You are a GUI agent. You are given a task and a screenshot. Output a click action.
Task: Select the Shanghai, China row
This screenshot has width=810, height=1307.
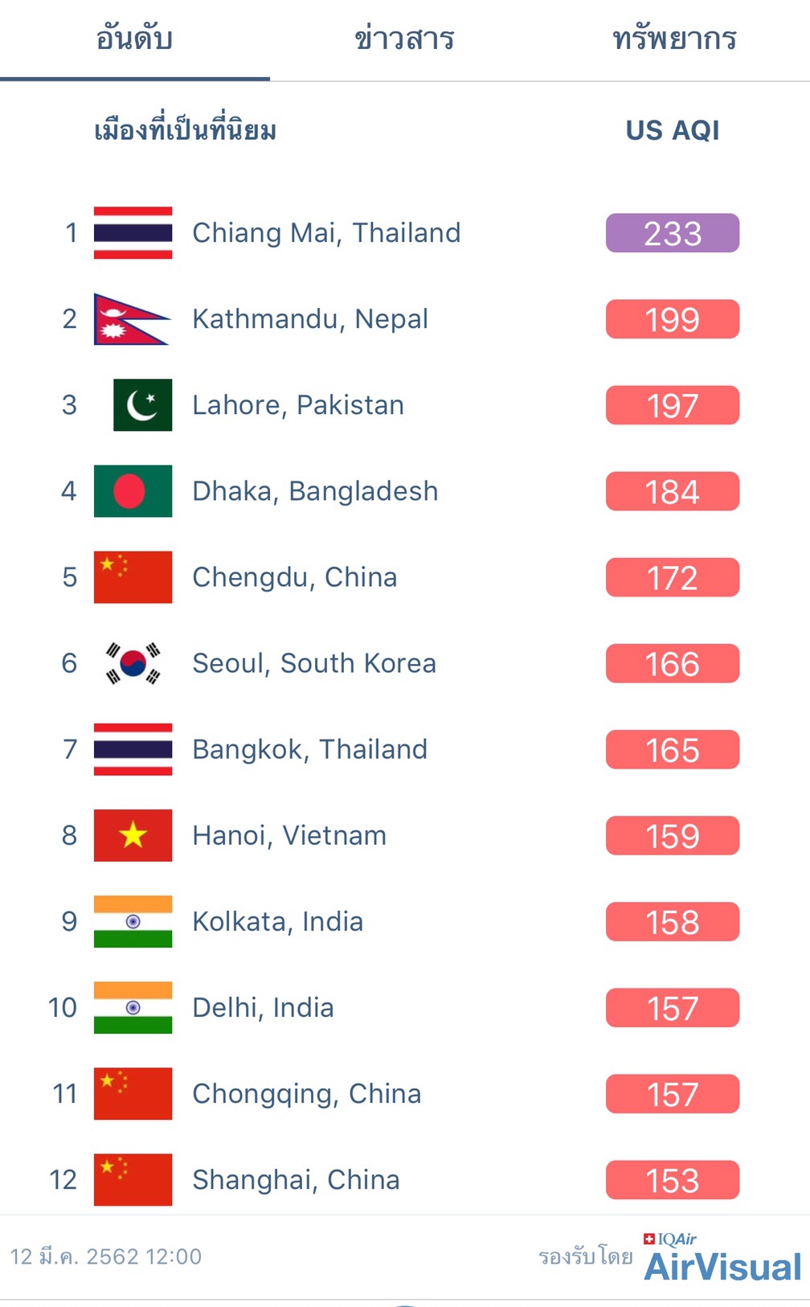coord(405,1180)
